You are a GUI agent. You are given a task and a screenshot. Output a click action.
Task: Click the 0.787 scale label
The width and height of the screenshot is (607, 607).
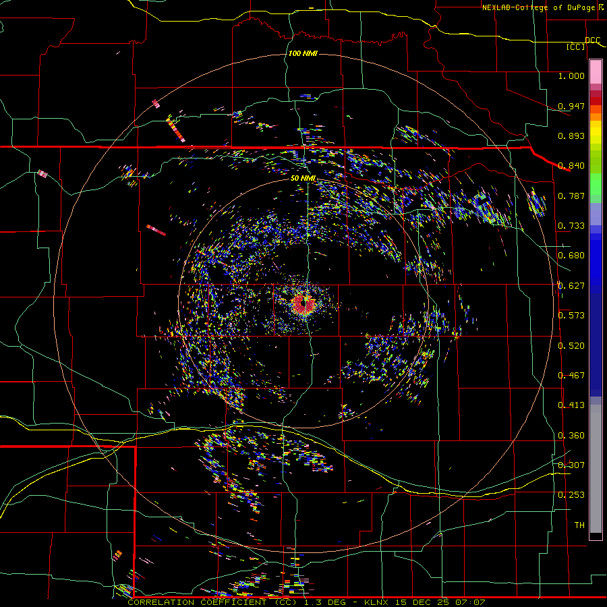(x=571, y=196)
